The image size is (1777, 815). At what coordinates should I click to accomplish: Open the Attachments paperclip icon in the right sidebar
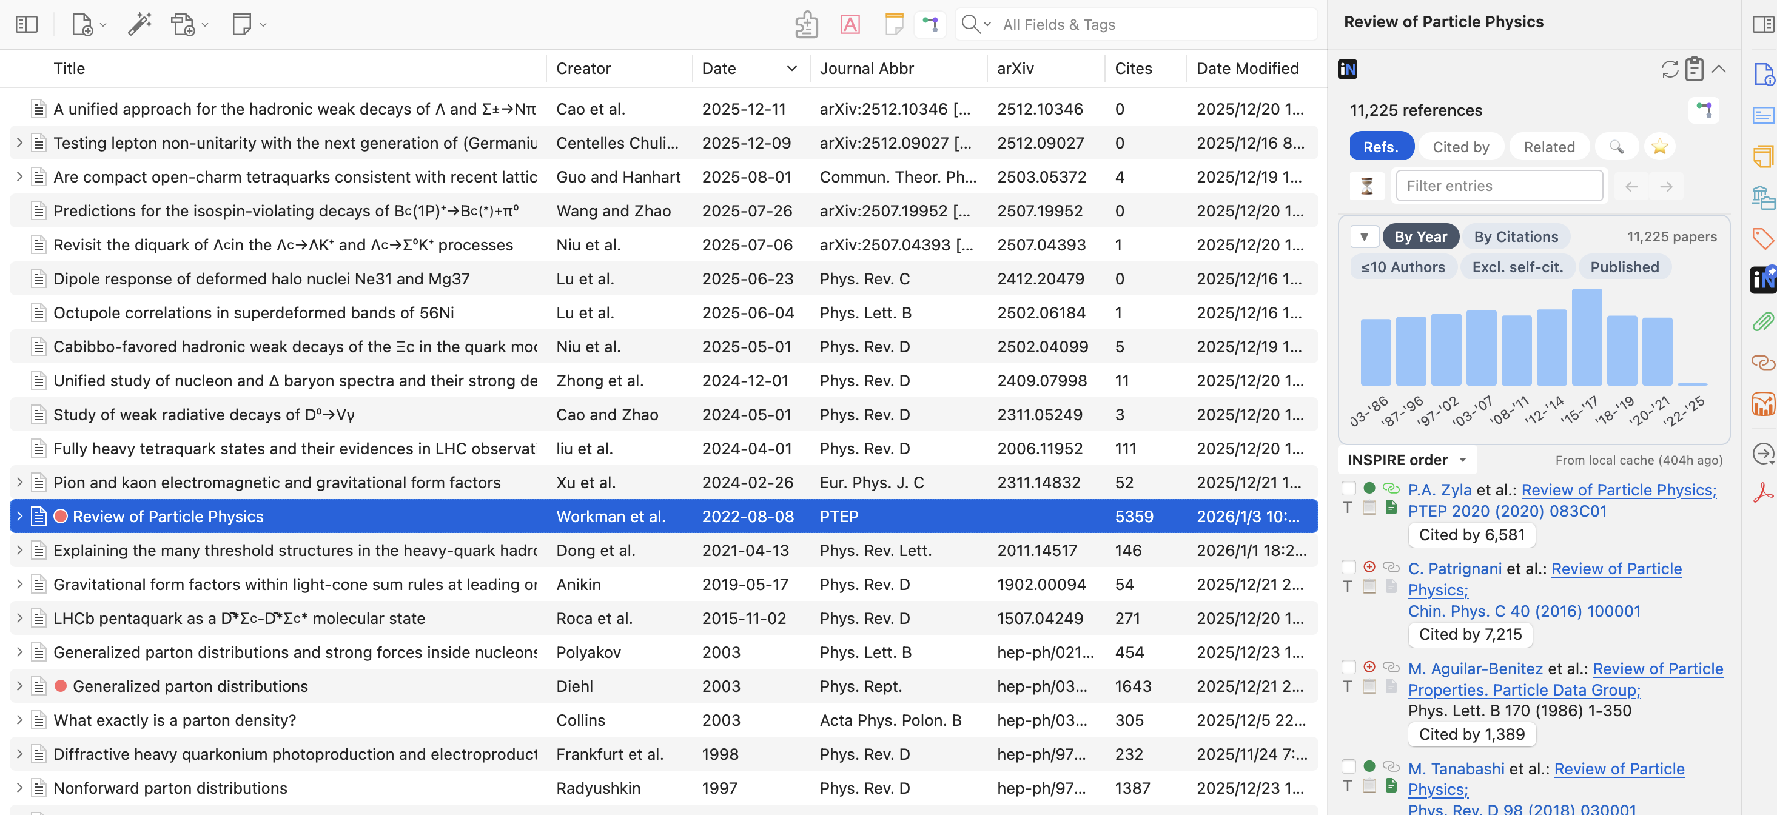point(1762,321)
